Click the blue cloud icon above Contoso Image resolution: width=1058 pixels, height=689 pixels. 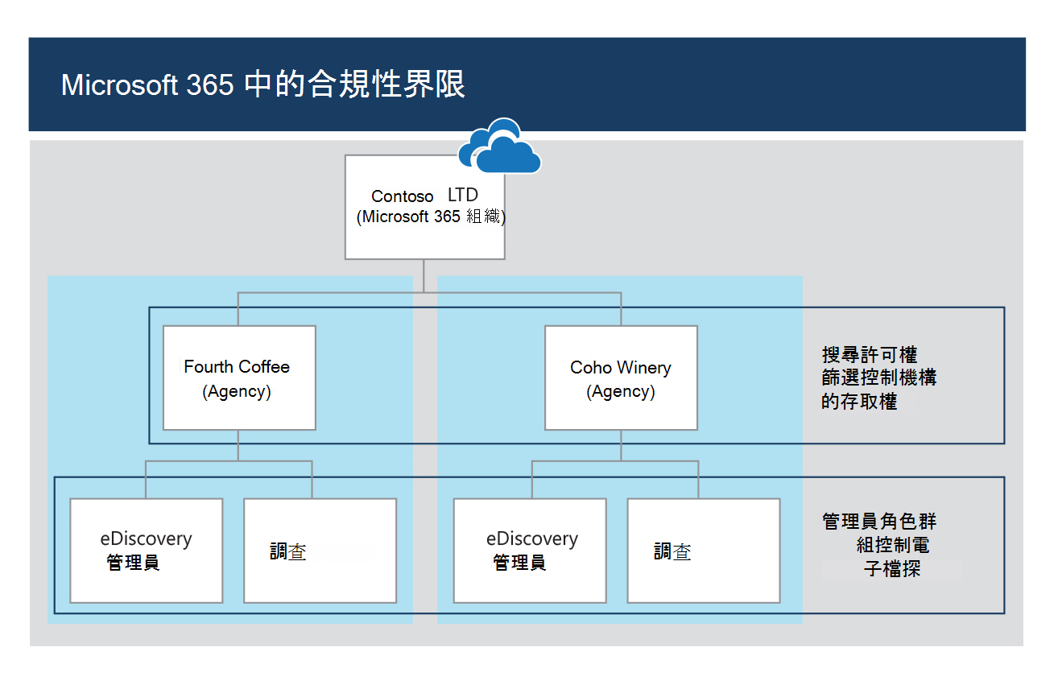coord(499,146)
